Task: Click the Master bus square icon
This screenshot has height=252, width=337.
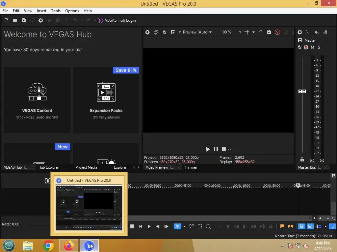Action: point(300,40)
